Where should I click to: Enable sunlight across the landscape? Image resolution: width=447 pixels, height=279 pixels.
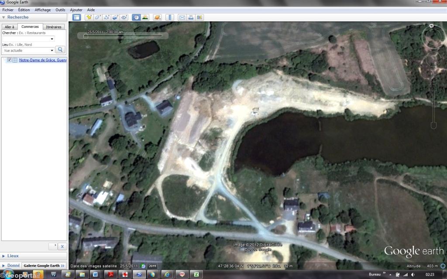click(145, 17)
